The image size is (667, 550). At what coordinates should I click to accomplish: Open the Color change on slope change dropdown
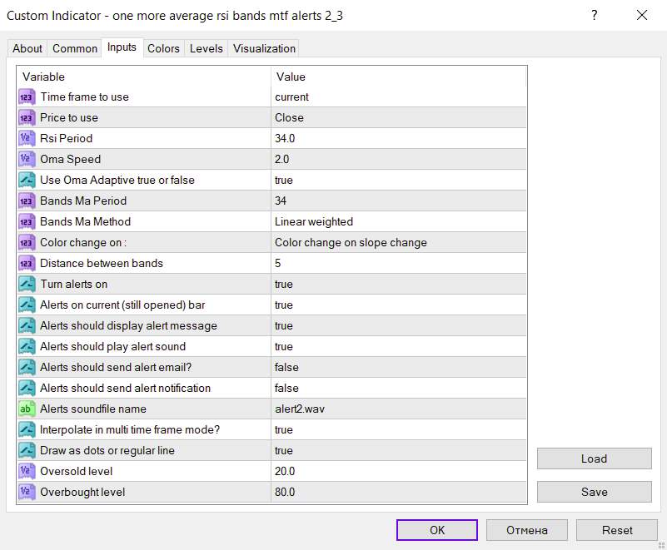coord(398,242)
